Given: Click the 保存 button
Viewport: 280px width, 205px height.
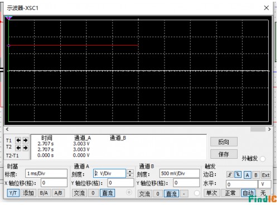Looking at the screenshot, I should (x=224, y=154).
